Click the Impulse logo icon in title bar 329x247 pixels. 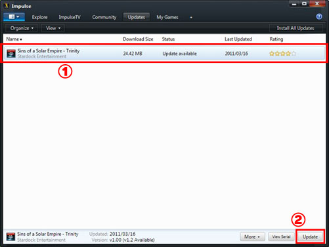point(7,6)
